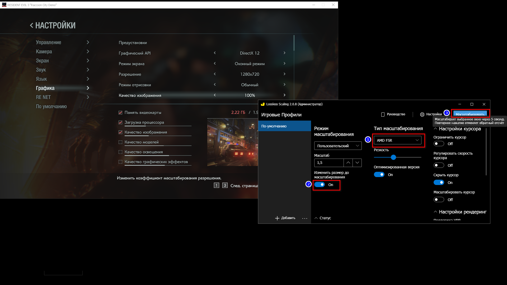Click the more options ellipsis icon
Viewport: 507px width, 285px height.
click(305, 218)
